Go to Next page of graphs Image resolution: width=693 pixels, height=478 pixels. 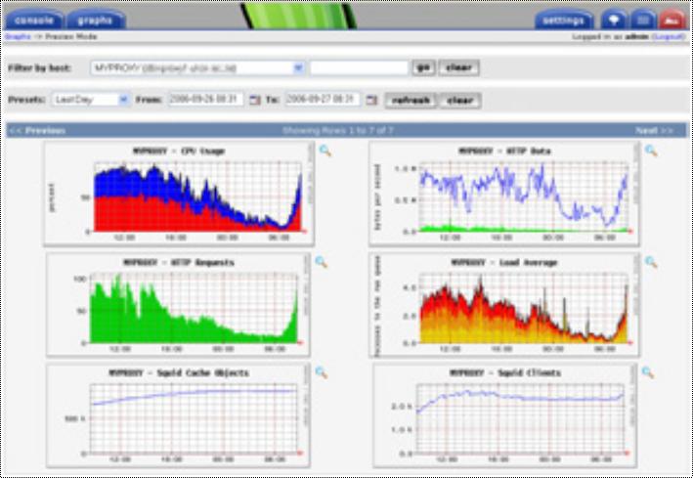(653, 130)
